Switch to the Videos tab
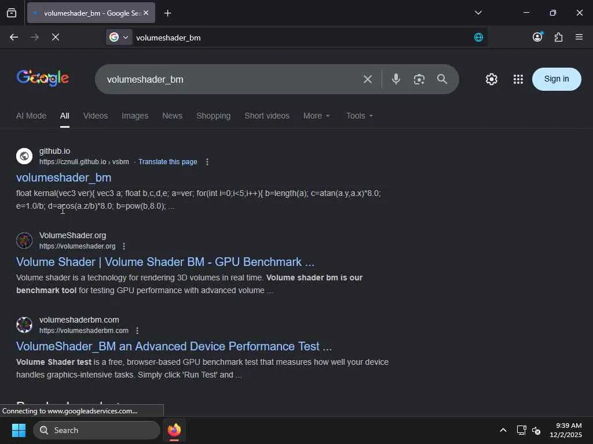Image resolution: width=593 pixels, height=444 pixels. pyautogui.click(x=96, y=116)
